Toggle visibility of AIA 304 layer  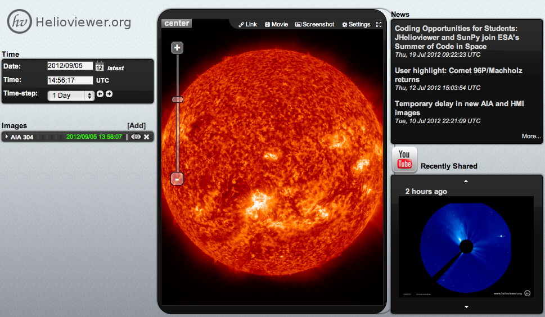click(136, 137)
